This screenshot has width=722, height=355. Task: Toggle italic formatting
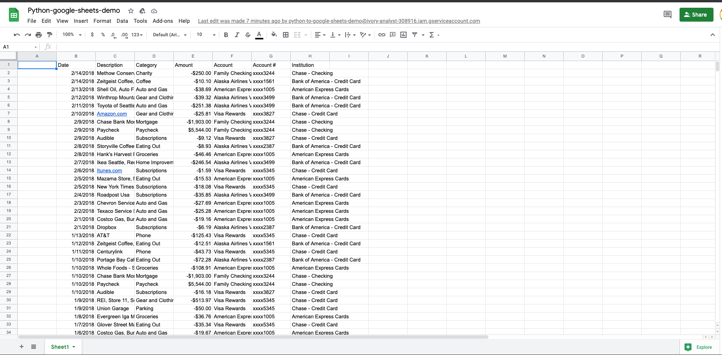[237, 35]
